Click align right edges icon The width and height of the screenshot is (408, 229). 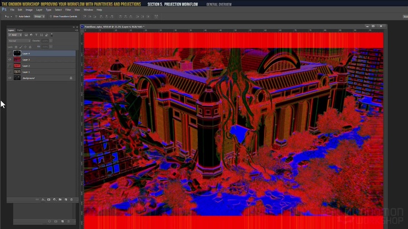tap(111, 16)
